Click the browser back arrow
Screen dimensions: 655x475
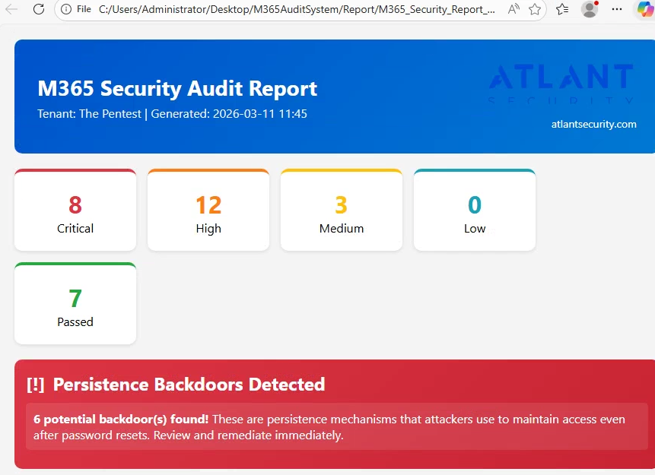(11, 9)
